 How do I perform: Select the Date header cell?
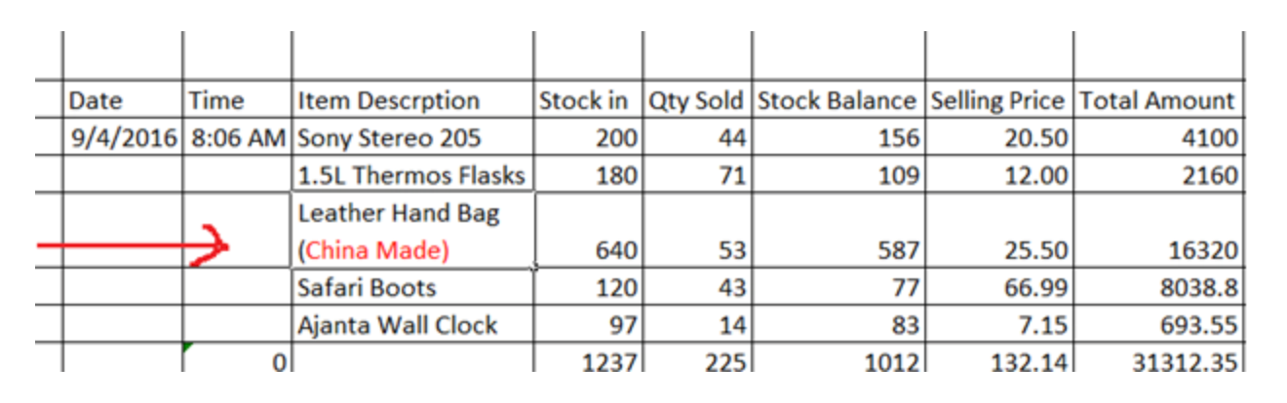coord(123,100)
